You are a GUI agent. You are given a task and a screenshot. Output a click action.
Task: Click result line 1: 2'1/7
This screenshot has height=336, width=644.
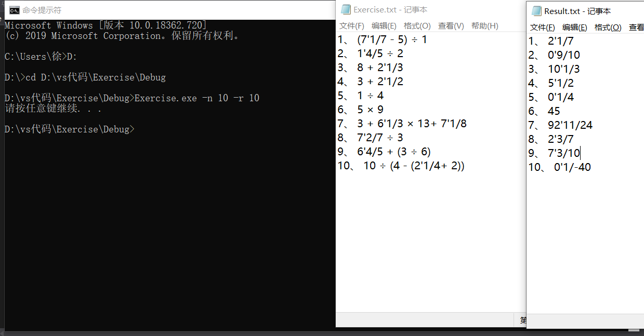[551, 41]
